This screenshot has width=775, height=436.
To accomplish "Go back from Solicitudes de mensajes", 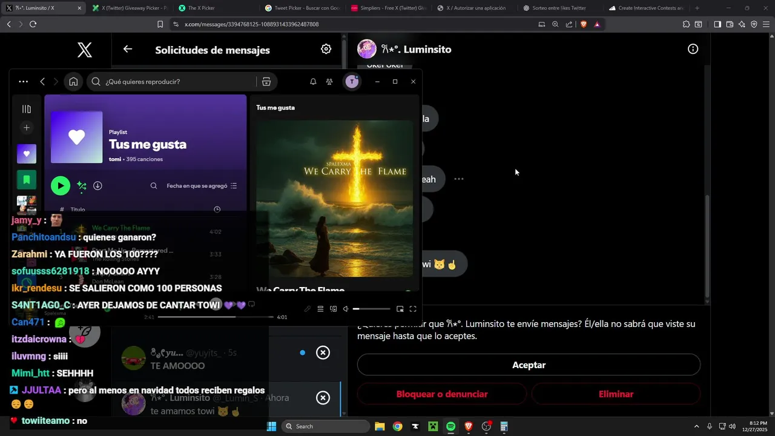I will pos(128,49).
